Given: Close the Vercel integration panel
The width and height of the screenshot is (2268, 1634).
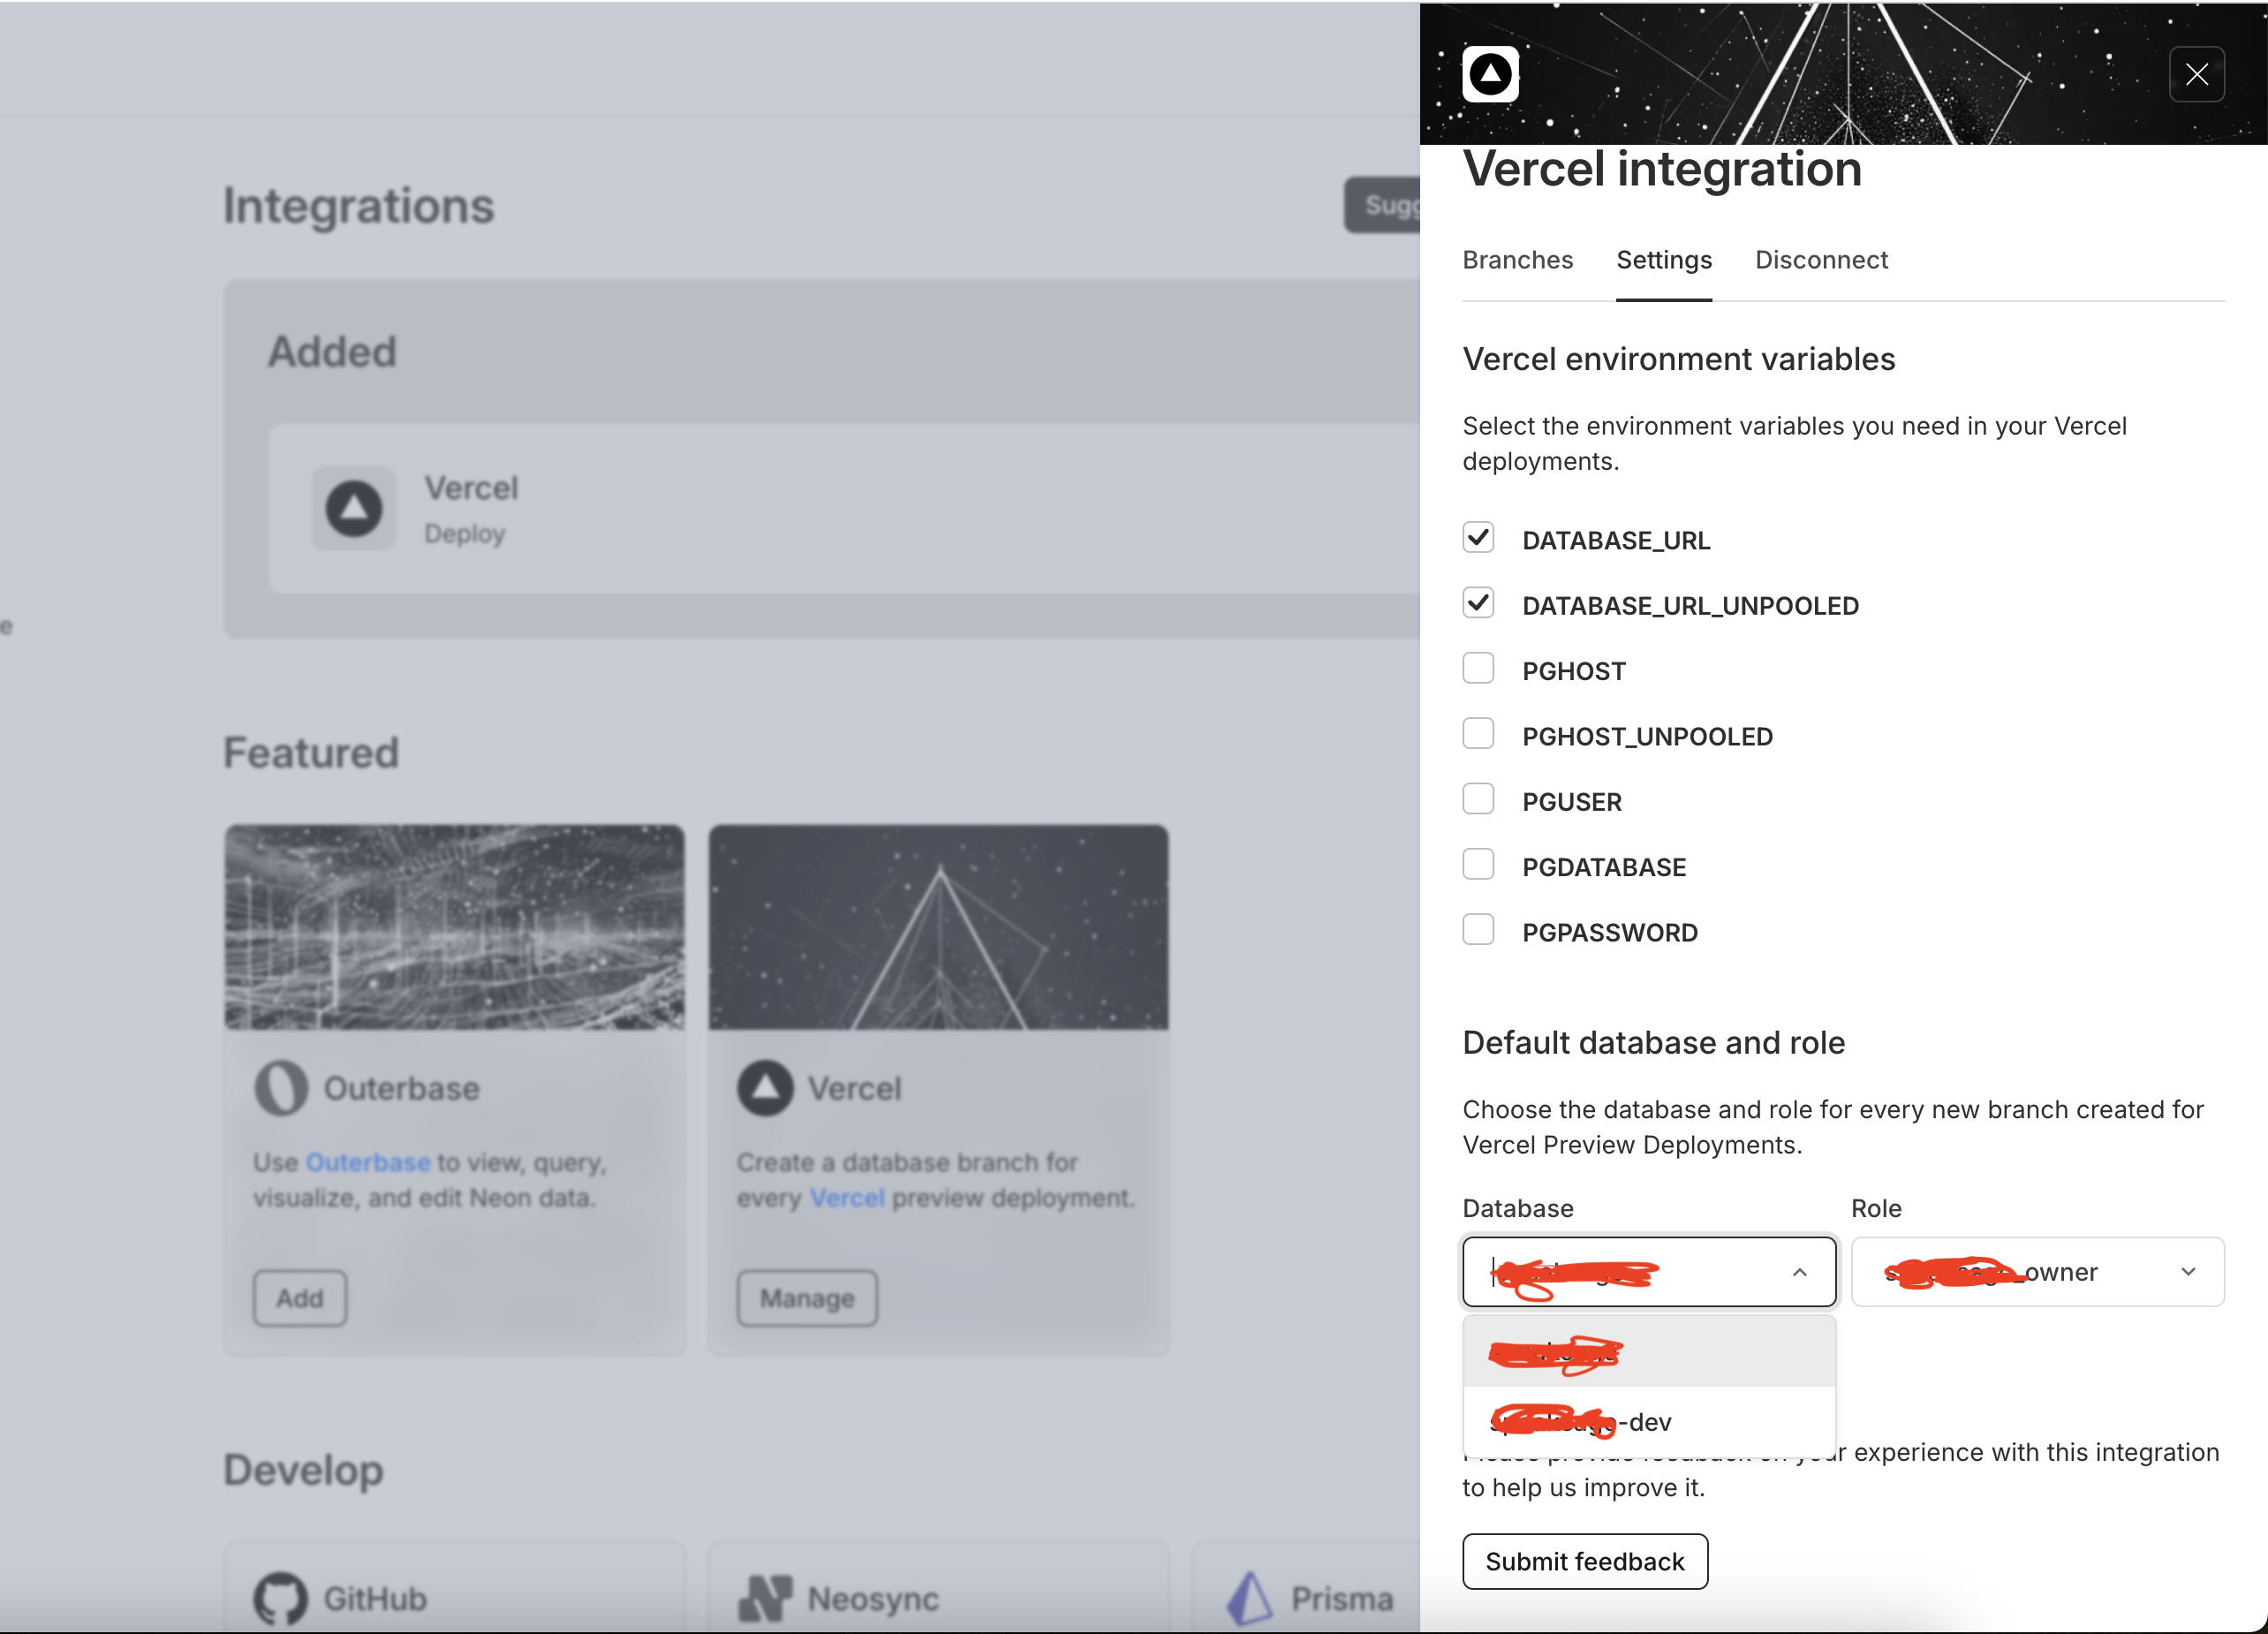Looking at the screenshot, I should (x=2196, y=74).
